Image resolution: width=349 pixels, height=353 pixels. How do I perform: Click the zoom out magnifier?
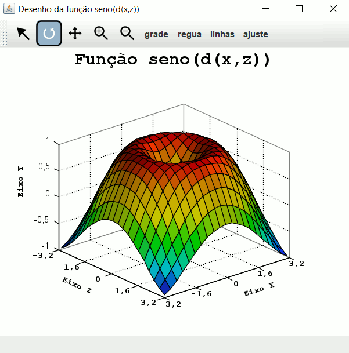point(127,33)
